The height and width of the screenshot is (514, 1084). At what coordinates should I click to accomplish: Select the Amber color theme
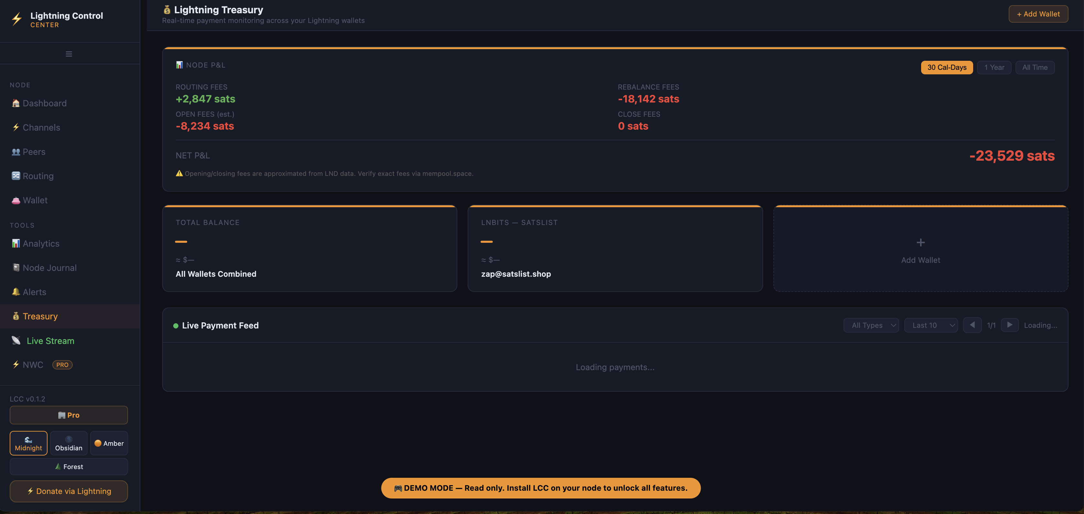click(109, 443)
